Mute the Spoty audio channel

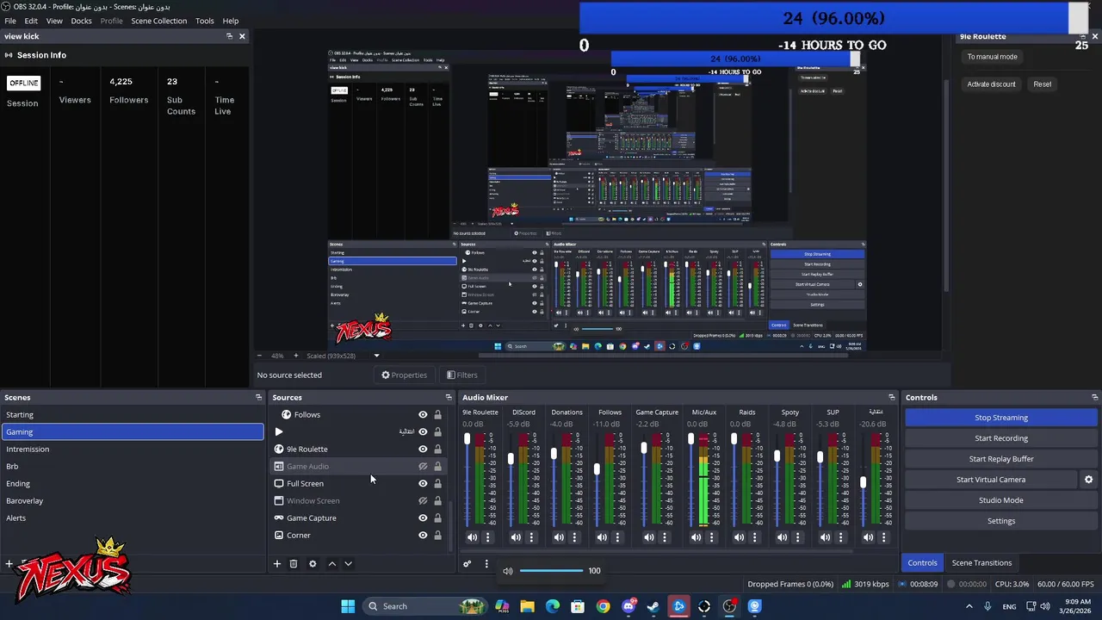point(783,537)
